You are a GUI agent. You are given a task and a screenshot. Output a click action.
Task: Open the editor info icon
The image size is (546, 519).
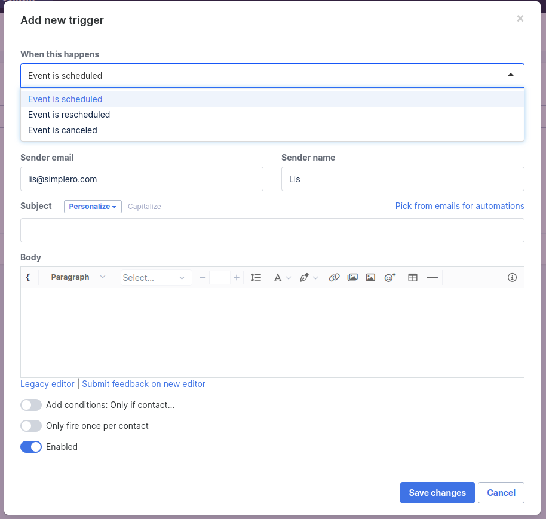512,278
